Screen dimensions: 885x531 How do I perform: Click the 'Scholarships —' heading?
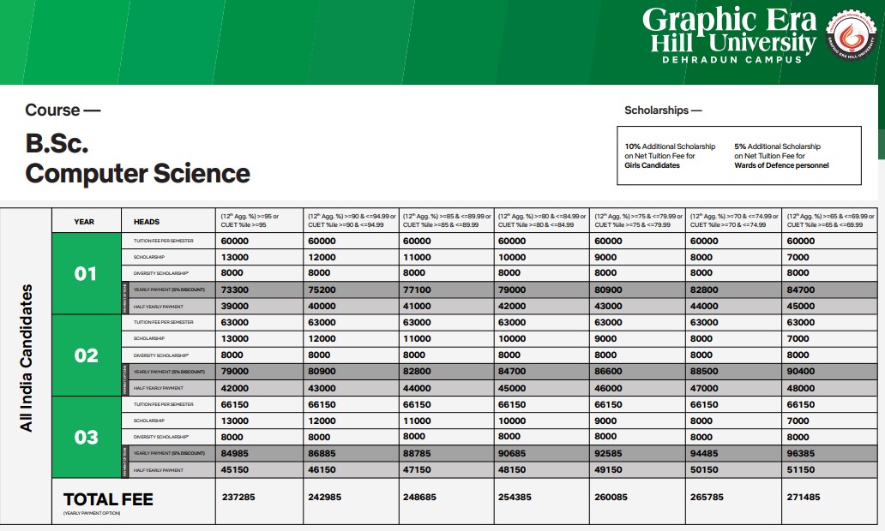click(x=663, y=110)
